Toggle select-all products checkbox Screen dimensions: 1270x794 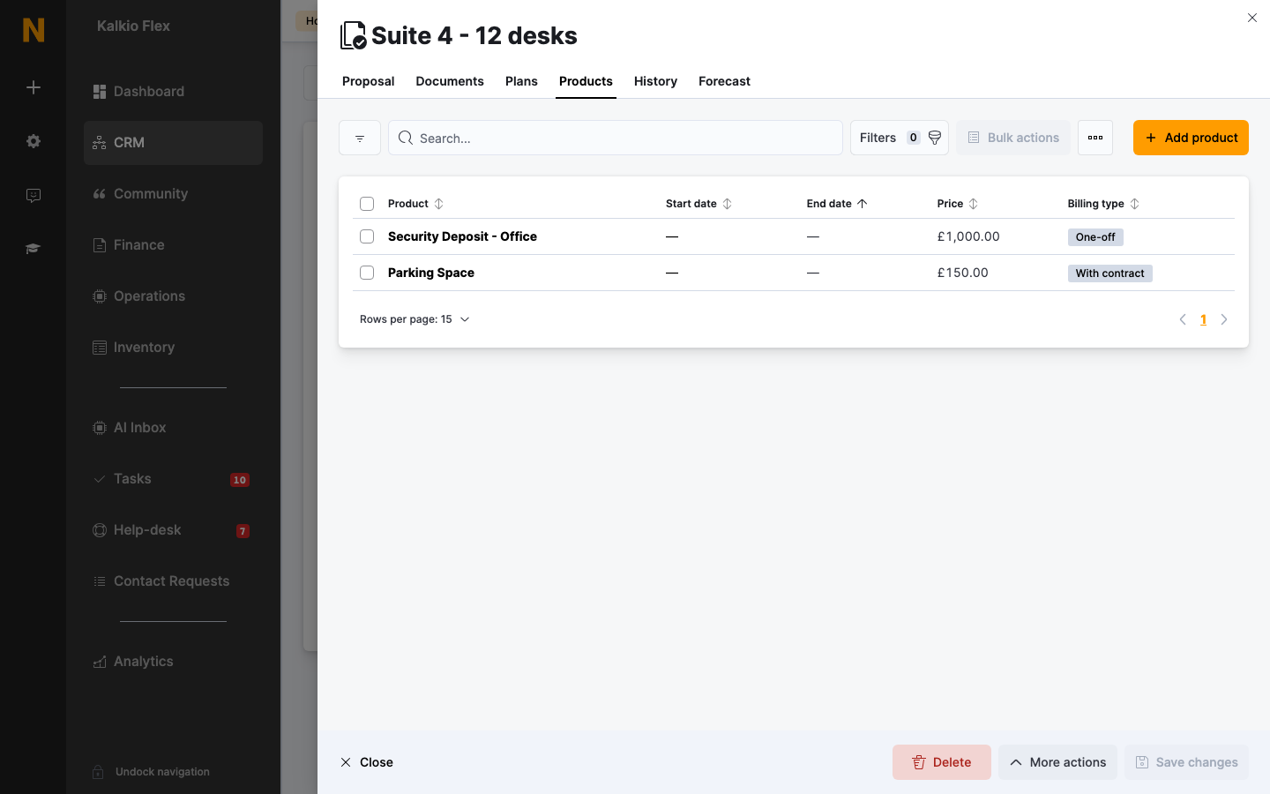367,204
